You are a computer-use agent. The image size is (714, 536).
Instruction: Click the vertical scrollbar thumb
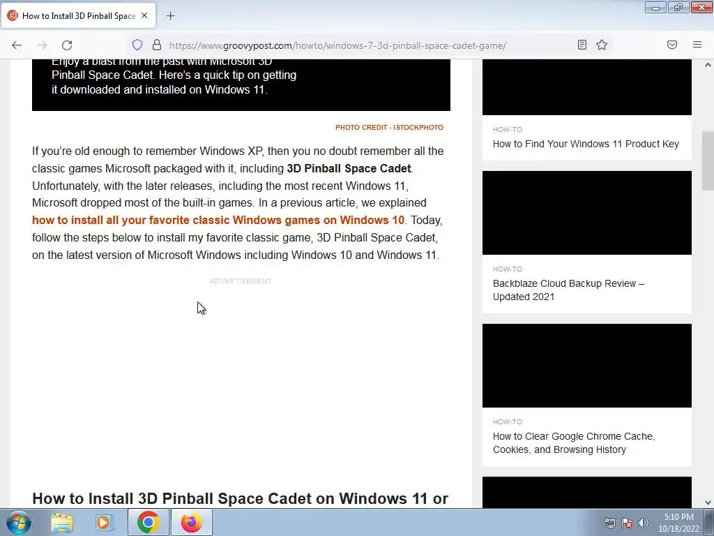point(708,163)
